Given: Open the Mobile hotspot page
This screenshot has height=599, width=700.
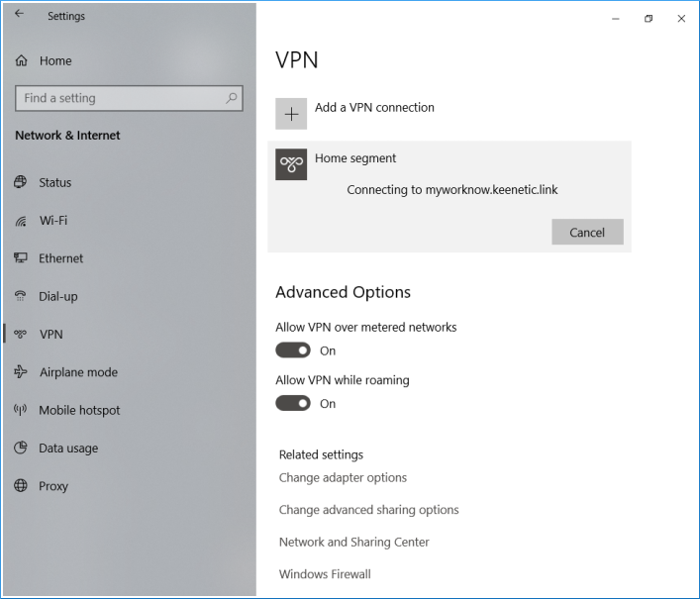Looking at the screenshot, I should click(79, 411).
